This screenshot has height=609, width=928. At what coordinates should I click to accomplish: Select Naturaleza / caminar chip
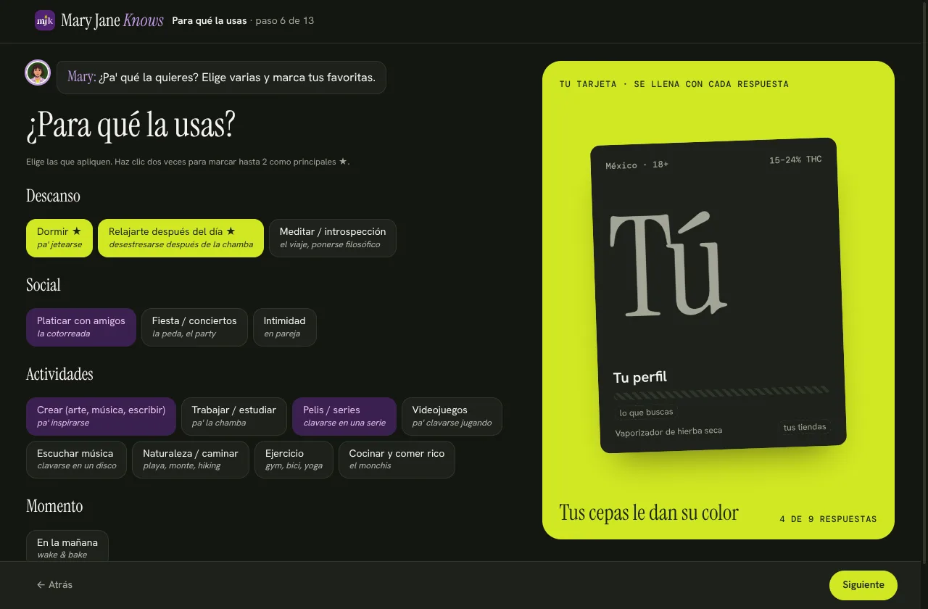coord(191,460)
